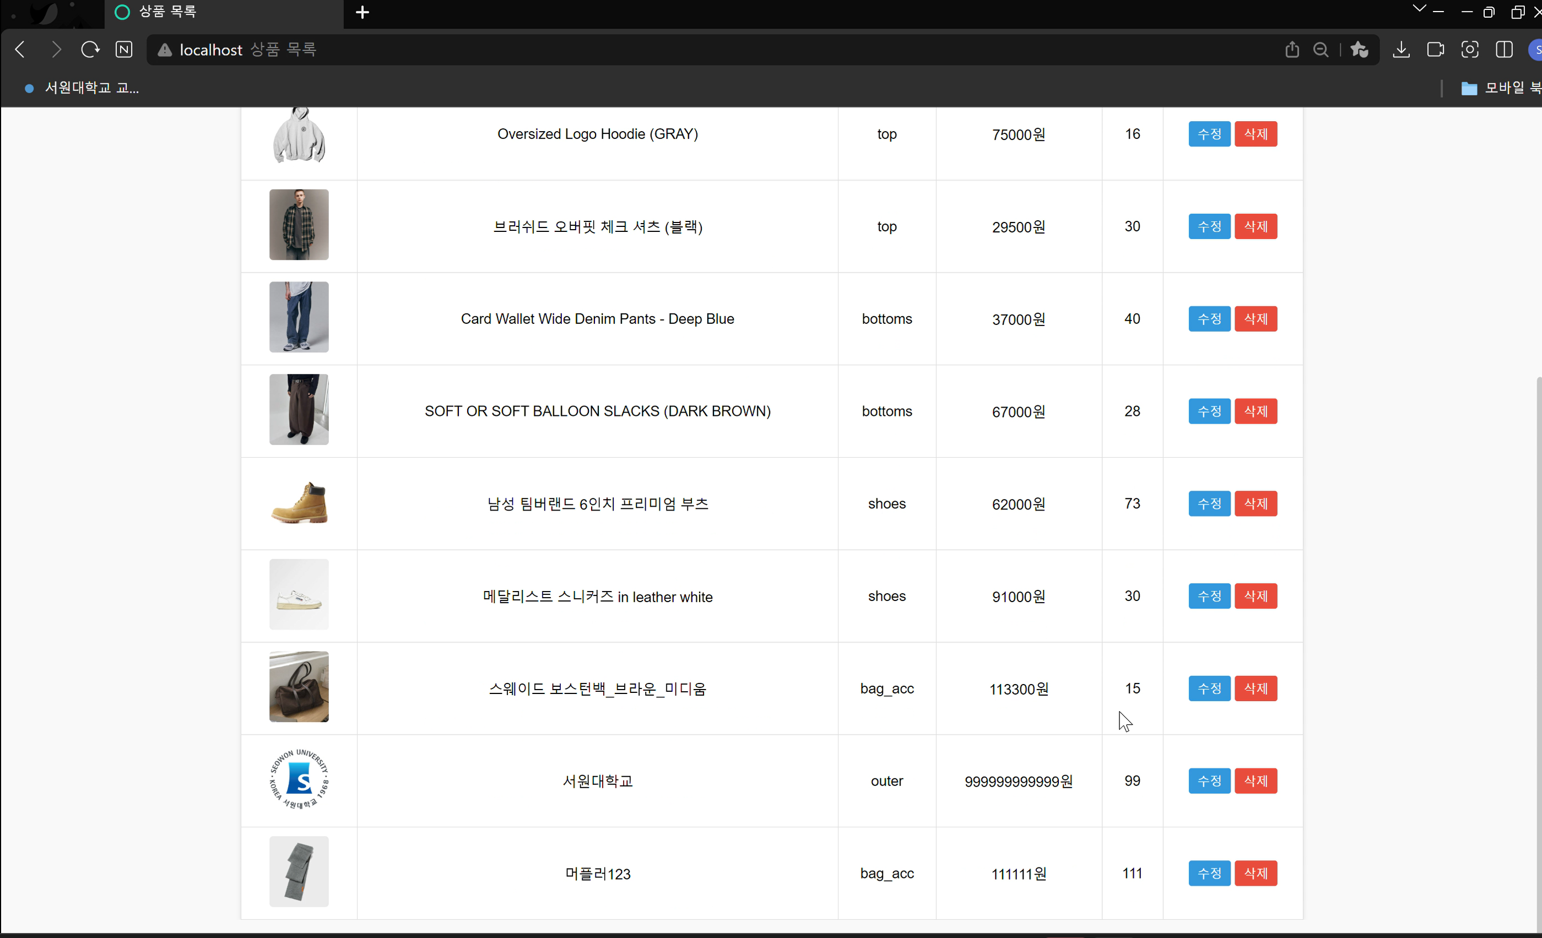Screen dimensions: 1542x938
Task: Click 수정 for Oversized Logo Hoodie (GRAY)
Action: point(1209,134)
